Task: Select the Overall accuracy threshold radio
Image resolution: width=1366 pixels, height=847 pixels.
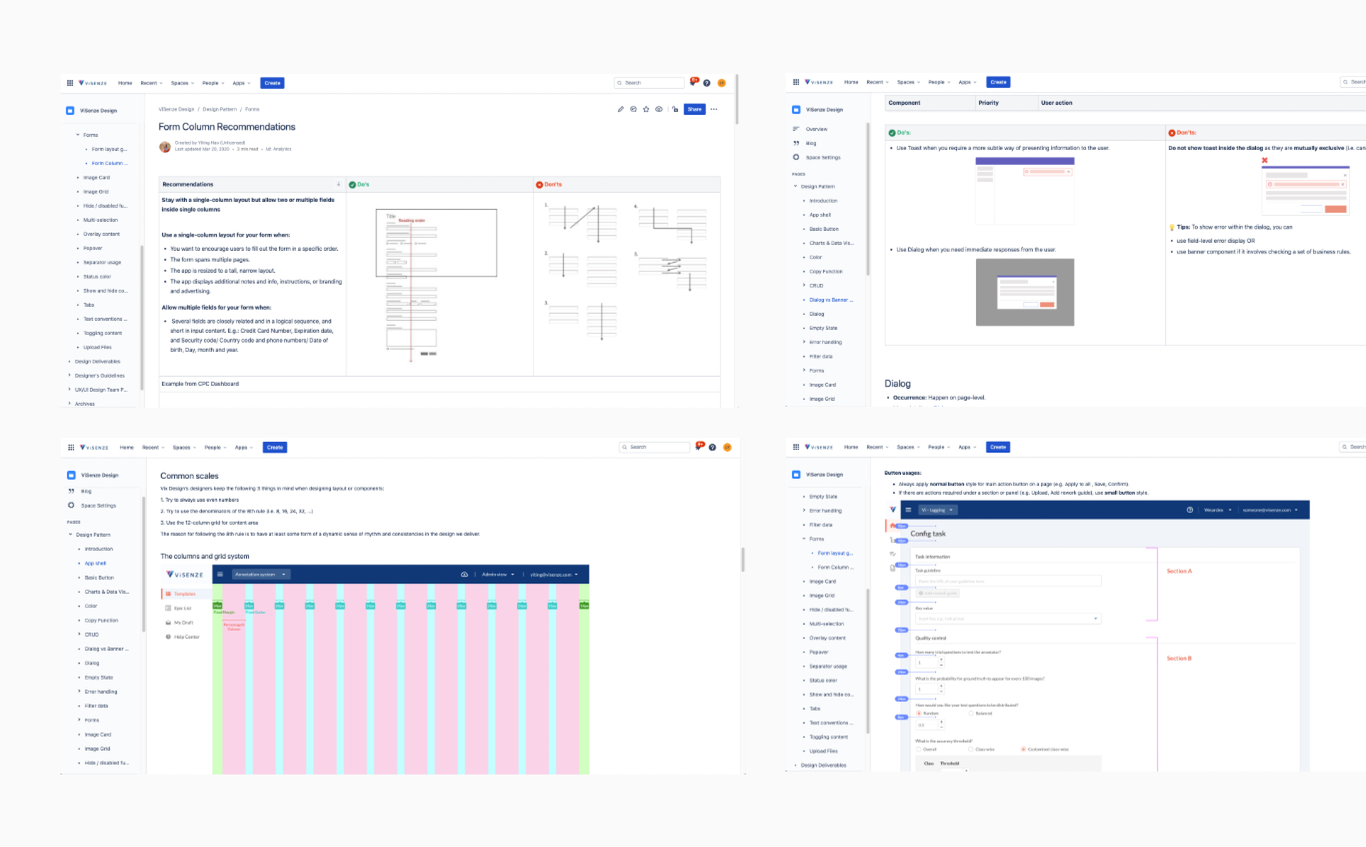Action: tap(918, 749)
